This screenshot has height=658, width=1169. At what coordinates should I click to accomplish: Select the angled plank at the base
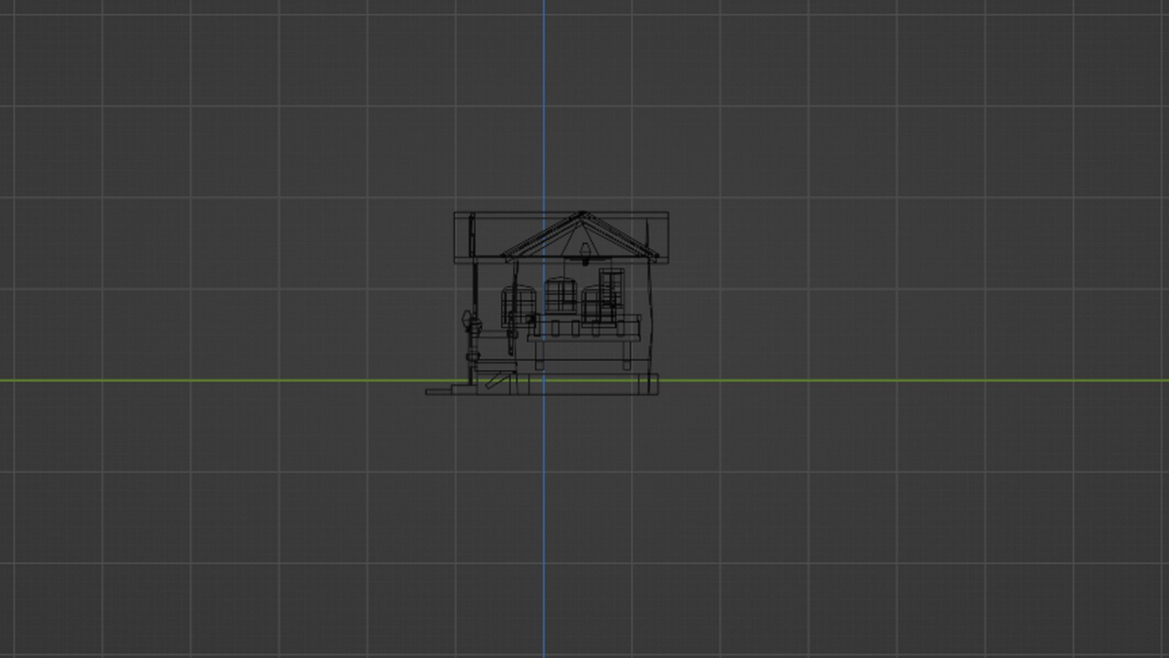coord(496,381)
